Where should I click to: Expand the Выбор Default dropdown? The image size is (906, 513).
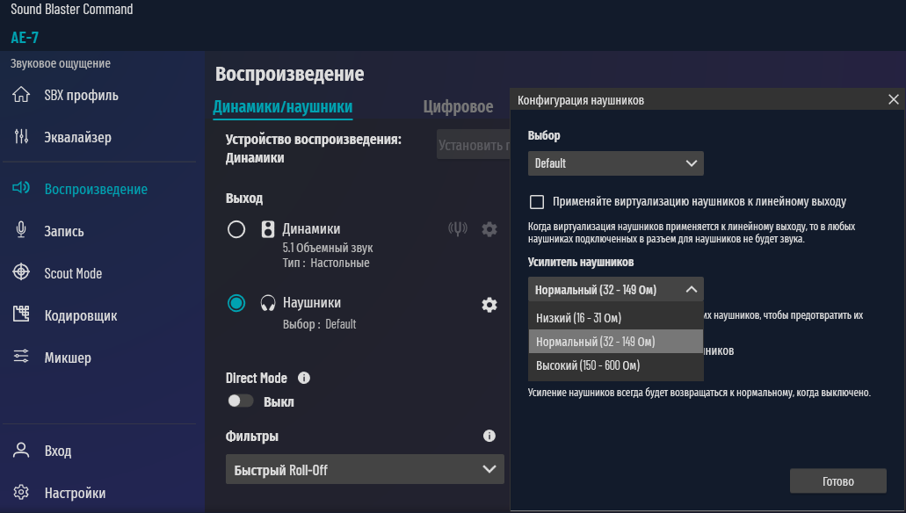click(615, 163)
